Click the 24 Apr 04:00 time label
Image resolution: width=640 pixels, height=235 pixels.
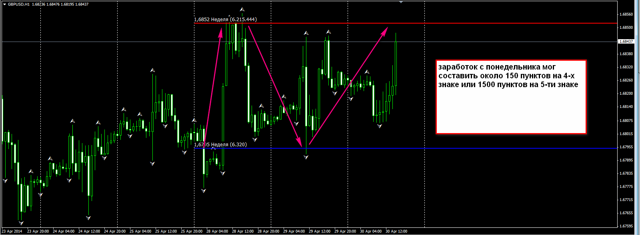(x=64, y=231)
